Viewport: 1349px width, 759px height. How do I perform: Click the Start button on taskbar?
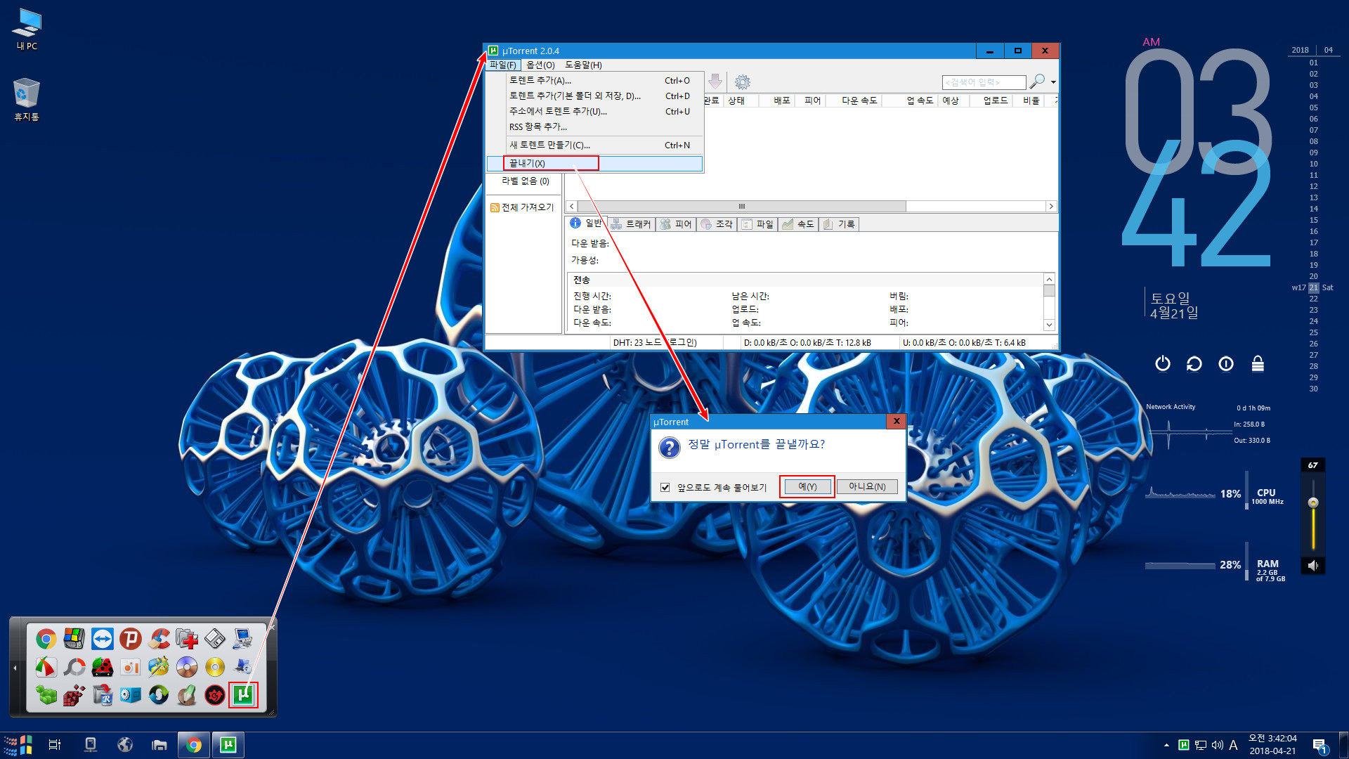19,745
